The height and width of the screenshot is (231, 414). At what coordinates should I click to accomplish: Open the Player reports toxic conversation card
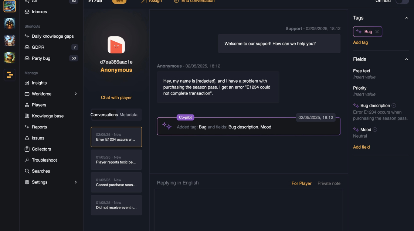click(116, 159)
